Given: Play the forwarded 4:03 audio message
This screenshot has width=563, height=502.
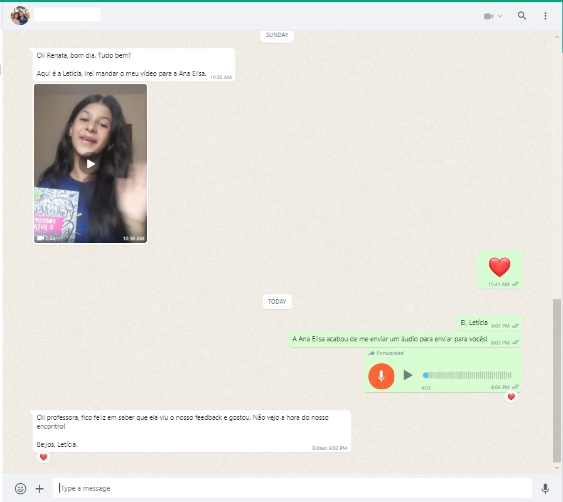Looking at the screenshot, I should click(x=407, y=375).
